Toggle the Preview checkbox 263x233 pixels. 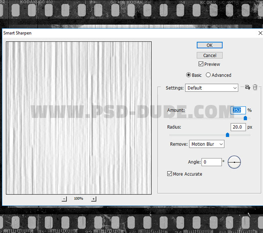pos(201,64)
